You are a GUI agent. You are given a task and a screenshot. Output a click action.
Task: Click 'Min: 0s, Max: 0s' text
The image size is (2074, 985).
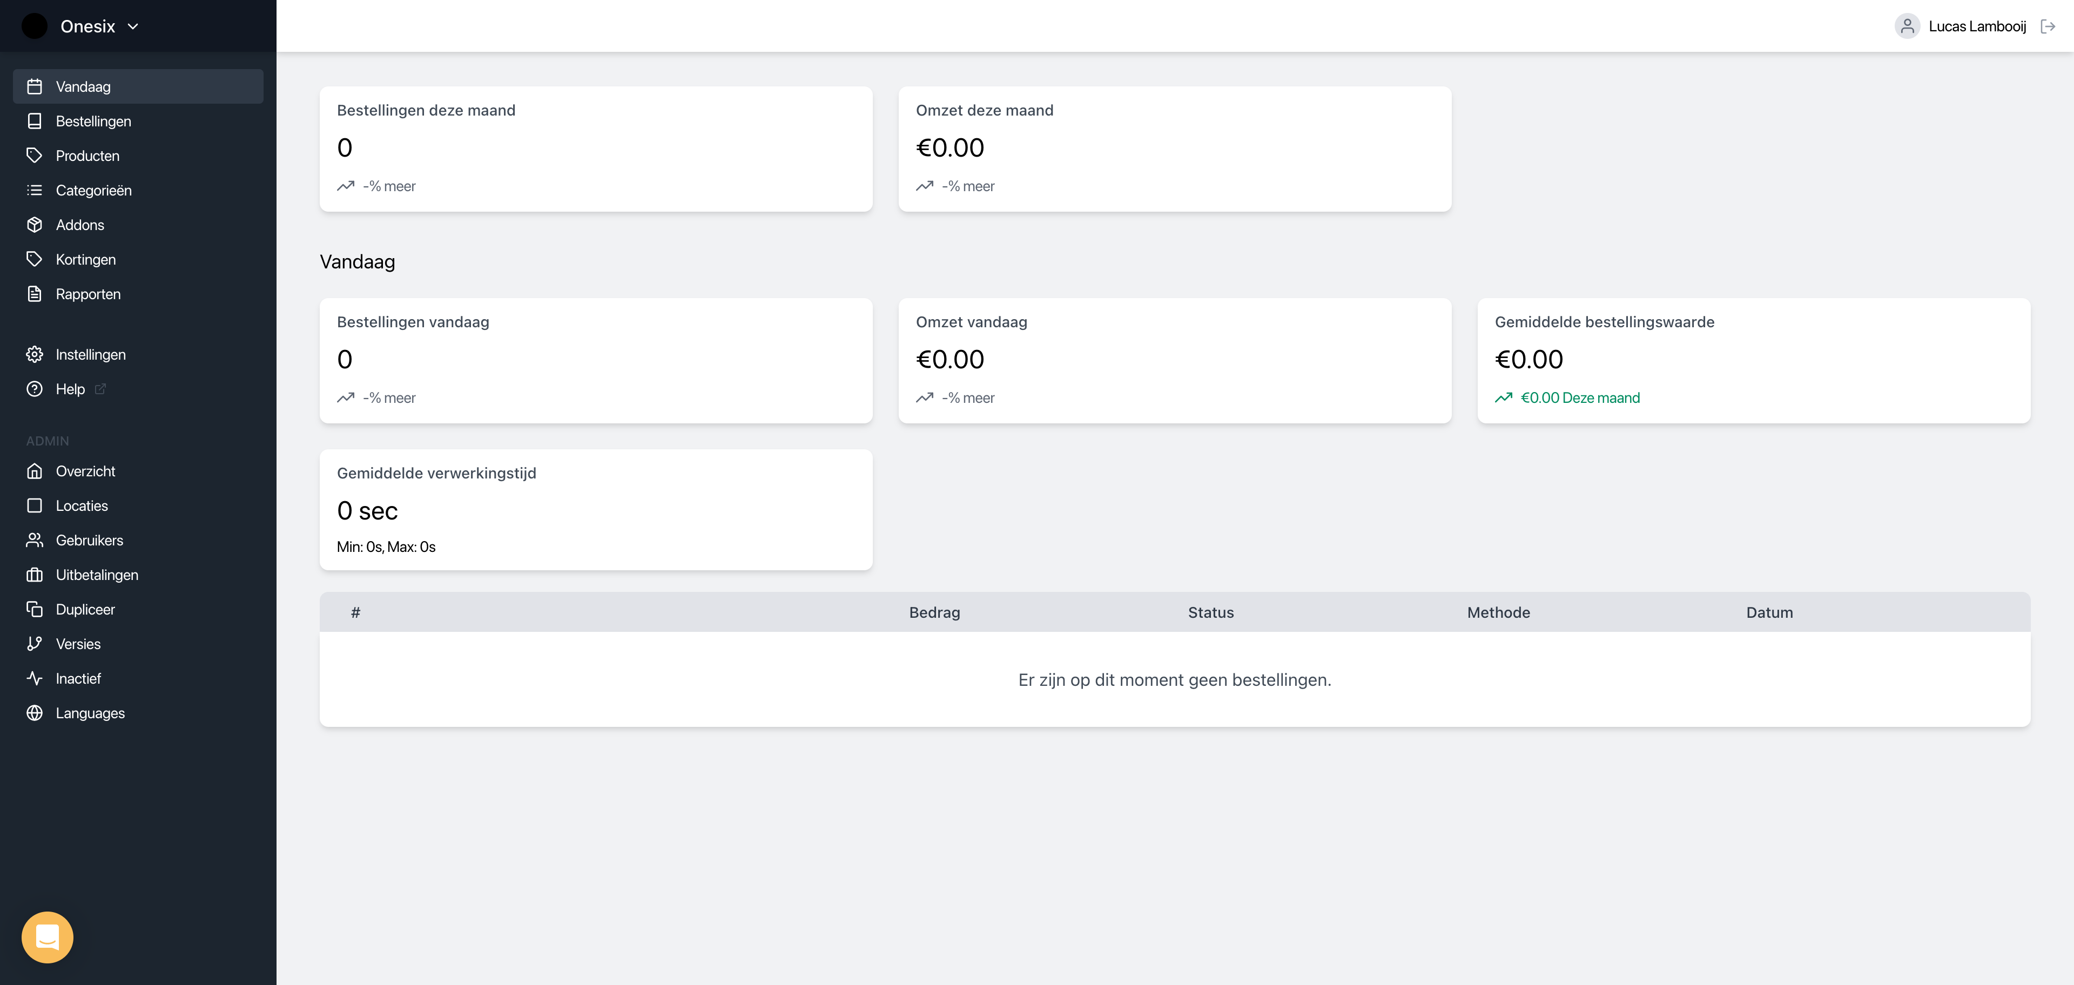point(386,547)
